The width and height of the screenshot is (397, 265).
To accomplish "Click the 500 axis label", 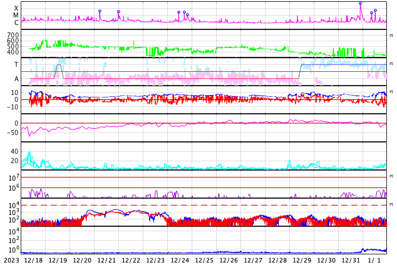I will [x=13, y=46].
